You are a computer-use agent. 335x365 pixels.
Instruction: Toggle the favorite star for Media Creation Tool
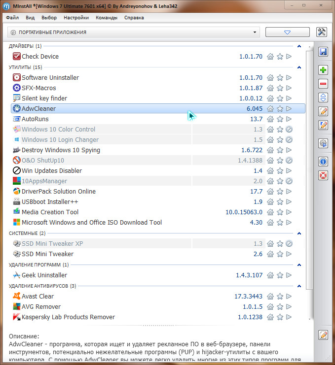[280, 212]
